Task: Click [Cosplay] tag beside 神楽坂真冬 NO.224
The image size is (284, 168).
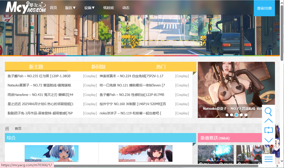Action: point(182,76)
